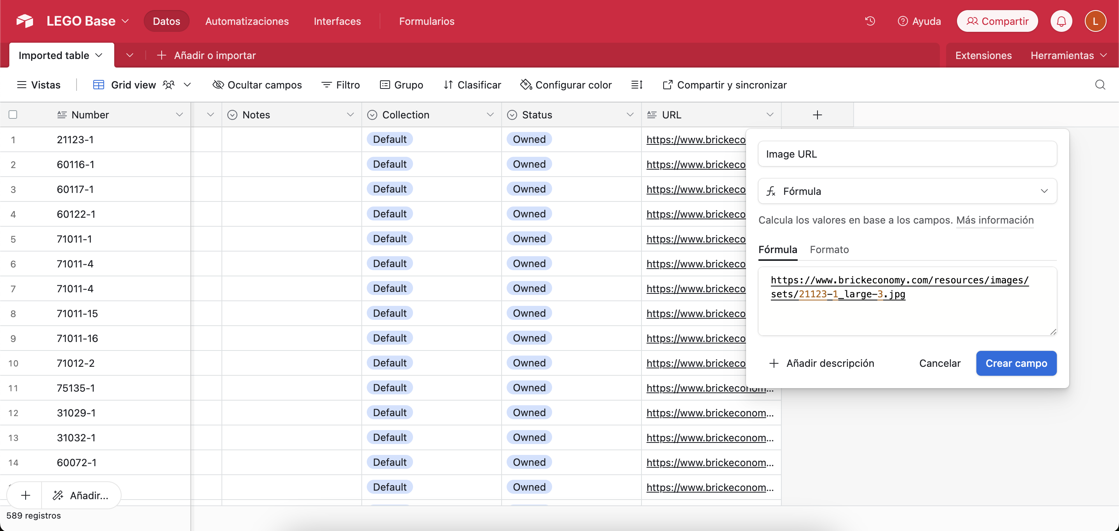Expand the LEGO Base name dropdown
The height and width of the screenshot is (531, 1119).
pyautogui.click(x=125, y=21)
